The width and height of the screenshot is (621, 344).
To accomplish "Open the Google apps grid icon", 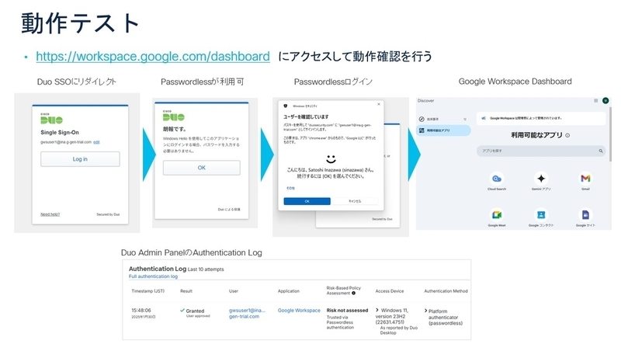I will (x=595, y=101).
